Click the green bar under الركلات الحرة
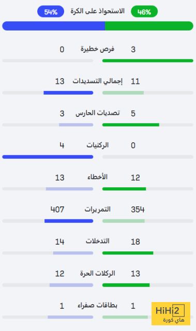 126,285
